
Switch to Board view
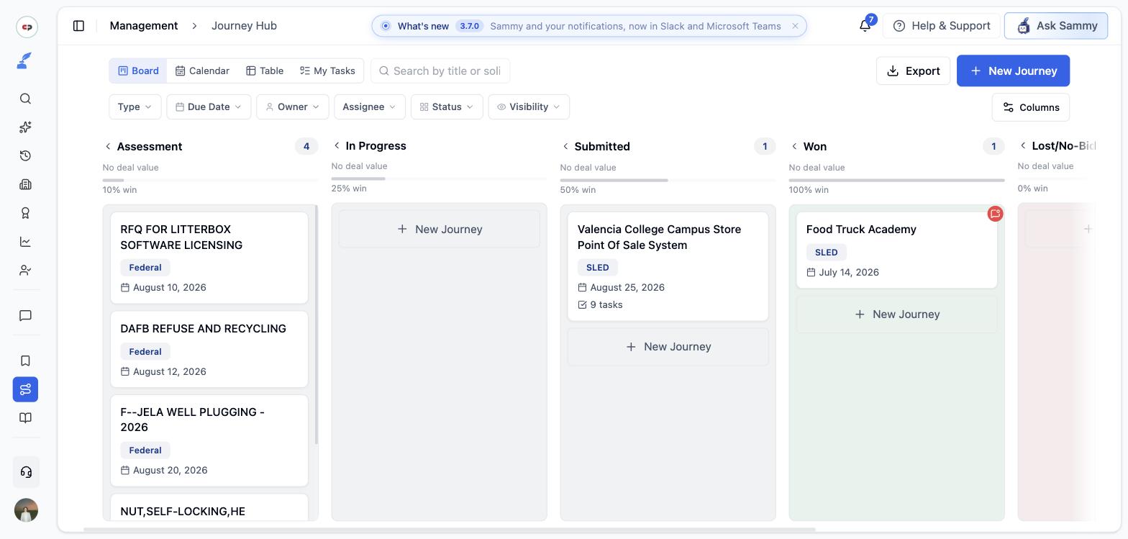click(138, 71)
